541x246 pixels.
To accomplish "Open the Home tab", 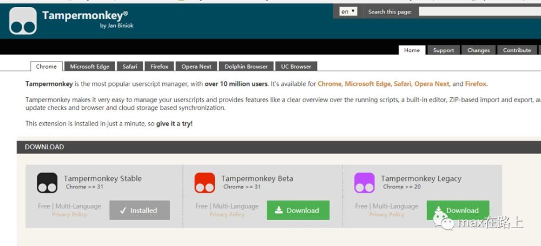I will coord(412,50).
